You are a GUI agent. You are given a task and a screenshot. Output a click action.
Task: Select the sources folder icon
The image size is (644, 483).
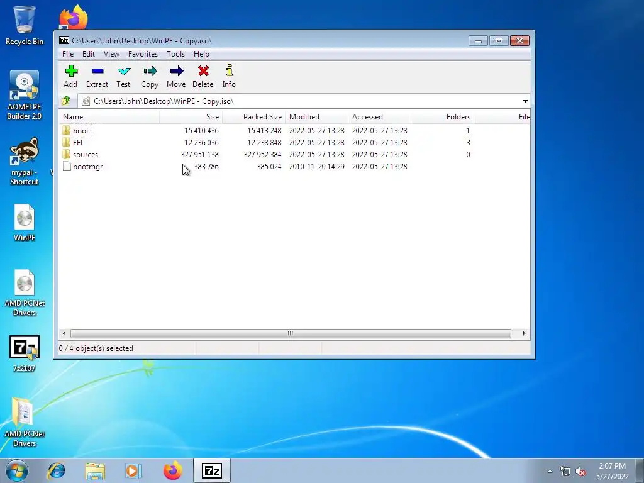pos(67,155)
